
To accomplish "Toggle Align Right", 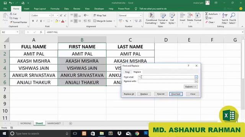I will (x=80, y=21).
